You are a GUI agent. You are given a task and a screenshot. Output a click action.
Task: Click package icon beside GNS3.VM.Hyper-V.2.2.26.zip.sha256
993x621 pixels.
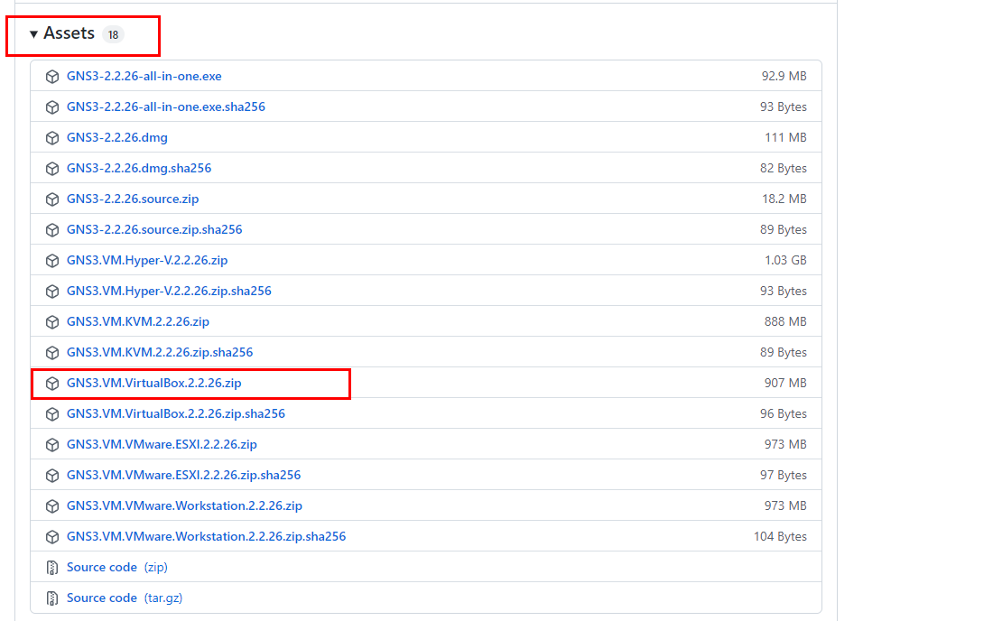pyautogui.click(x=52, y=292)
